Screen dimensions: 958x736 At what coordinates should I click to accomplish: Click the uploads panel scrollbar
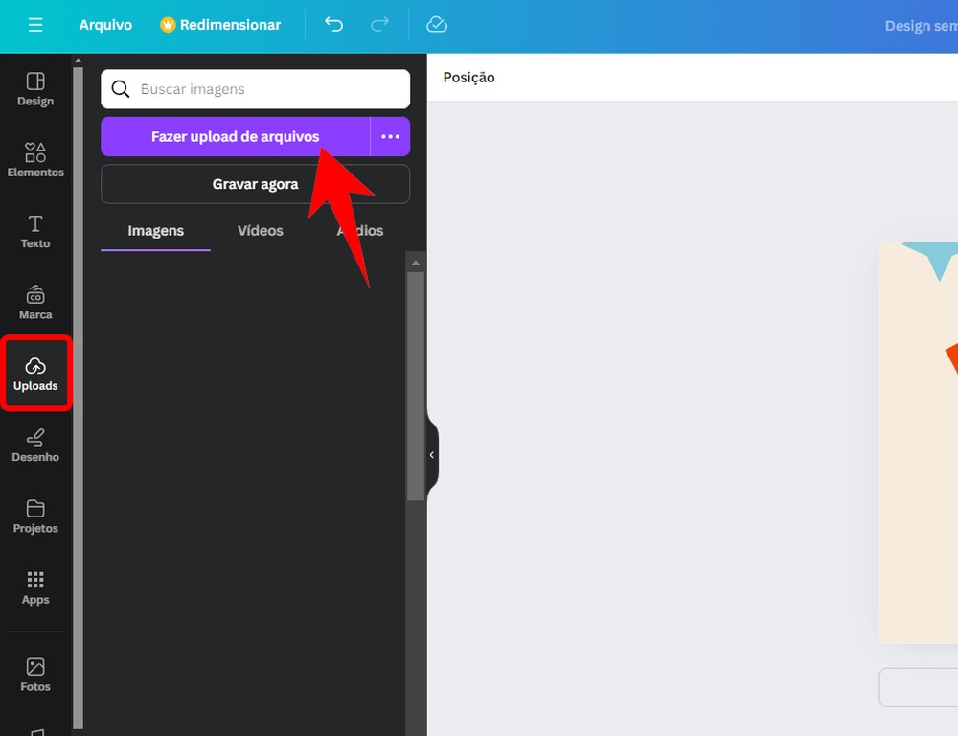pos(415,383)
